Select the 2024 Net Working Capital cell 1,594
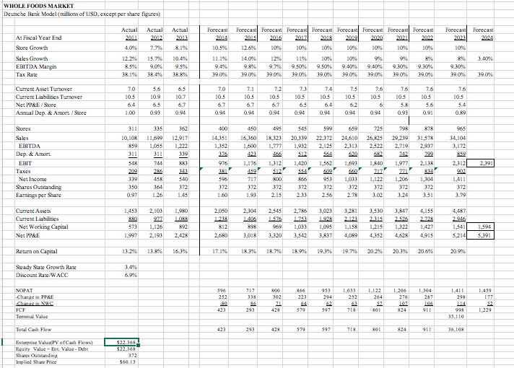The width and height of the screenshot is (514, 368). click(x=480, y=227)
